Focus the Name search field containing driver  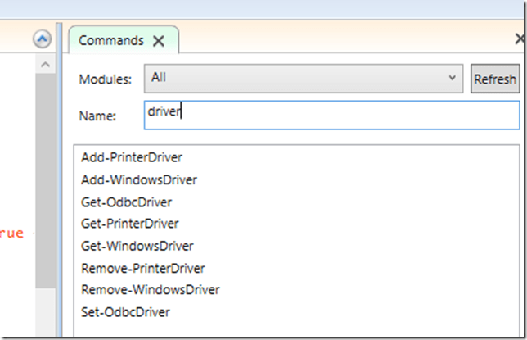331,115
